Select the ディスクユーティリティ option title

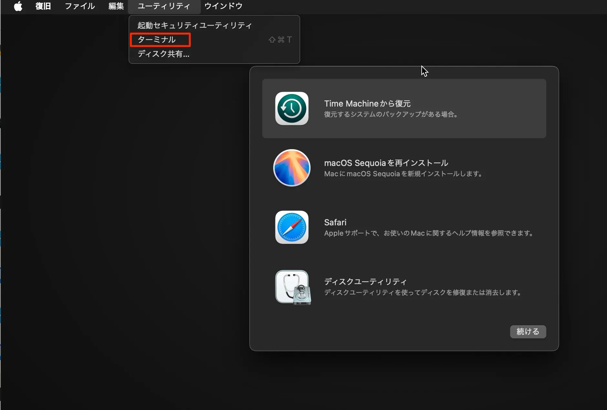point(365,282)
